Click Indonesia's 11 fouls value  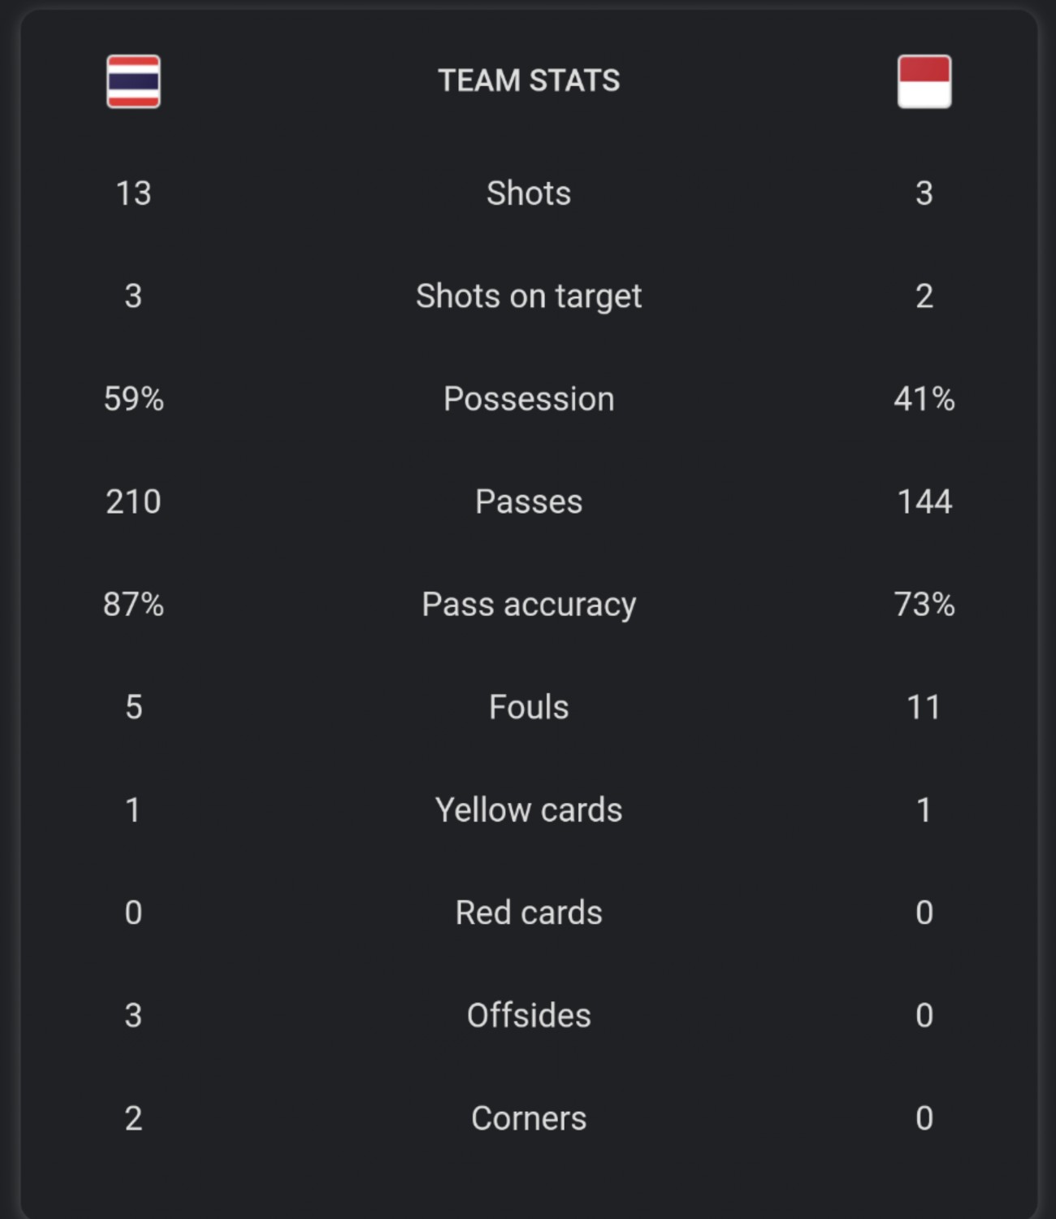(924, 707)
